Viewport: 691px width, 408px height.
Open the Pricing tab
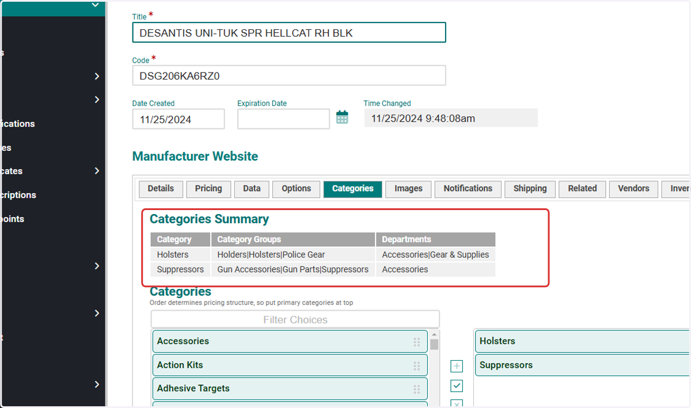[x=208, y=189]
